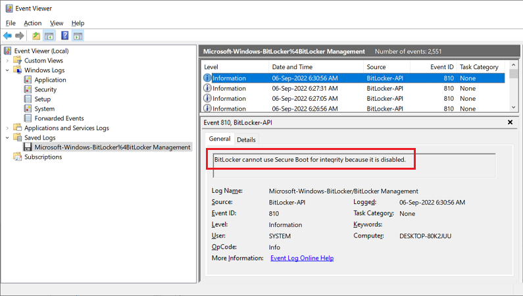
Task: Select the Application log tree item
Action: click(51, 80)
